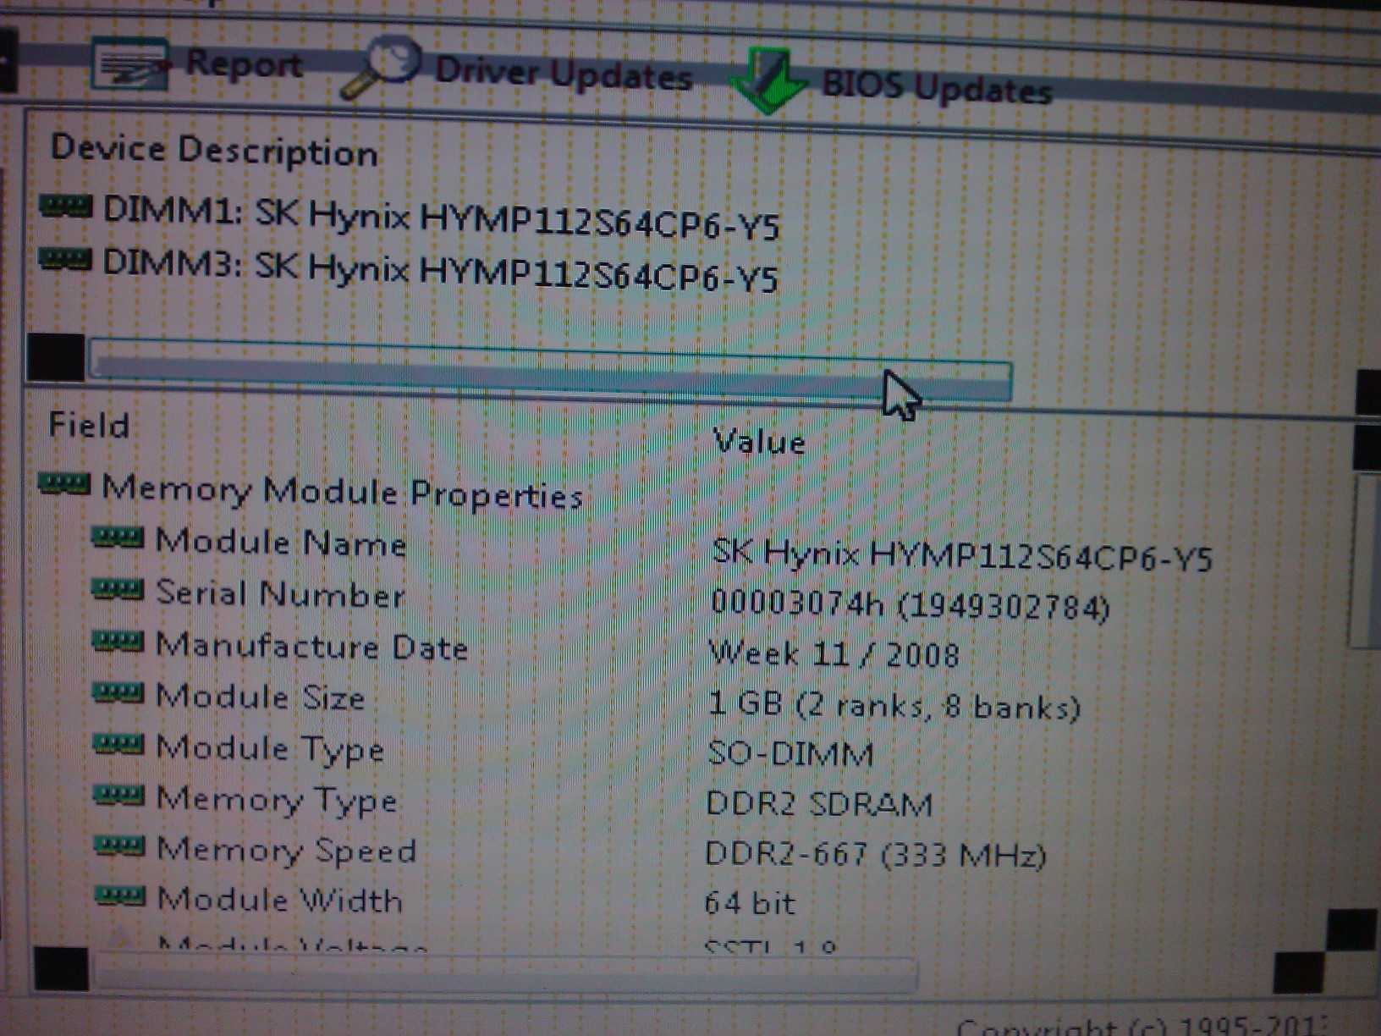The height and width of the screenshot is (1036, 1381).
Task: Select the DDR2 SDRAM value
Action: [x=819, y=804]
